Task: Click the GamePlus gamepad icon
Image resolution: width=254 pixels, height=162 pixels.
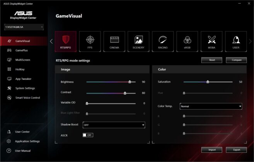Action: [x=9, y=51]
